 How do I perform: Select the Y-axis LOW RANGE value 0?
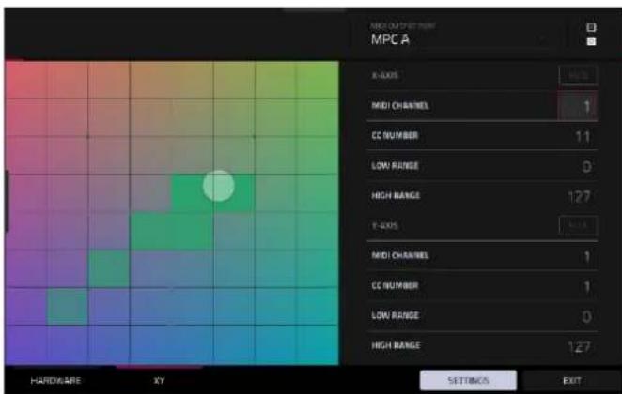(x=586, y=316)
